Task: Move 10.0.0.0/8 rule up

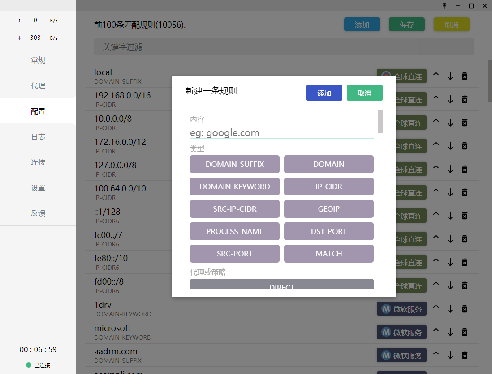Action: click(x=436, y=123)
